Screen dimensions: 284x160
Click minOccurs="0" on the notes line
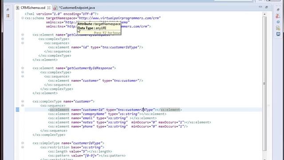[x=144, y=122]
